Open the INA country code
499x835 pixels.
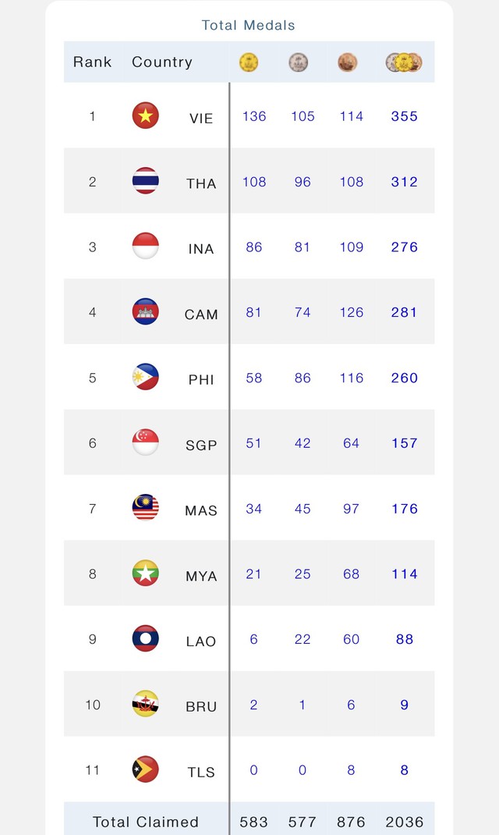click(x=201, y=249)
